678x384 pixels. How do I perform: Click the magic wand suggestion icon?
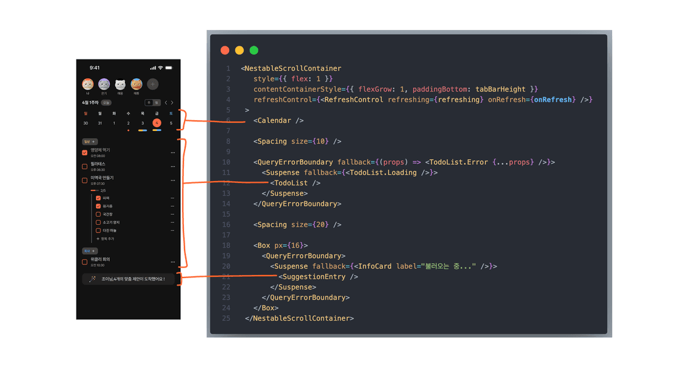point(92,279)
